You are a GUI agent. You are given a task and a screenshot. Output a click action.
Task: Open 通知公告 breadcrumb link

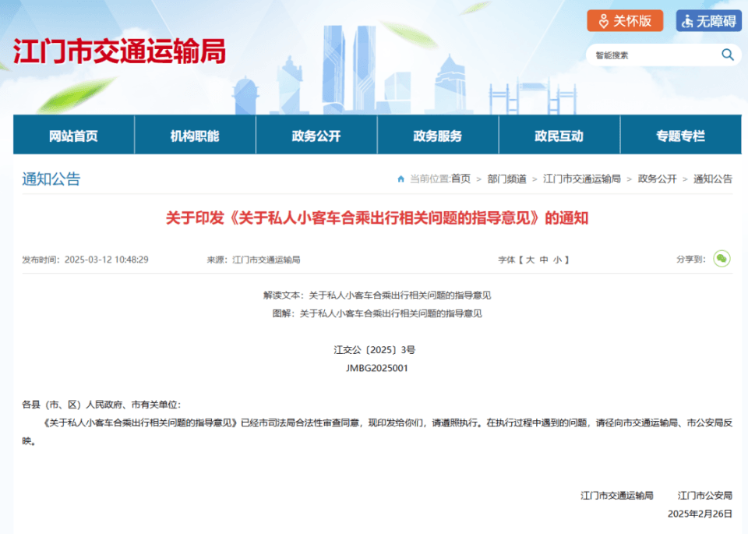click(713, 179)
